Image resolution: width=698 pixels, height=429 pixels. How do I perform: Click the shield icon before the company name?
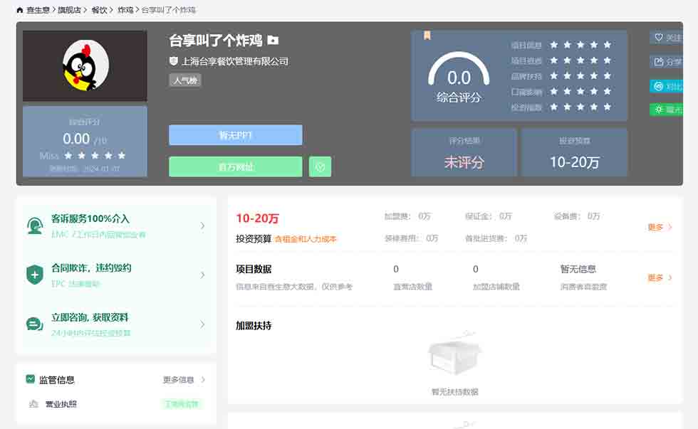coord(173,61)
